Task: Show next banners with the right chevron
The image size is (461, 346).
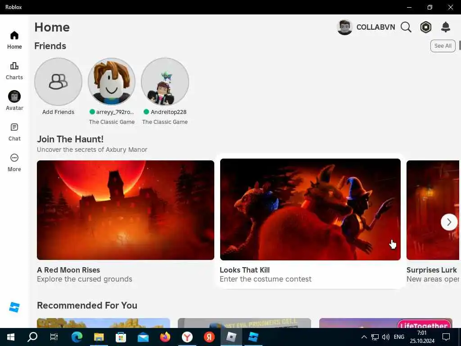Action: tap(449, 222)
